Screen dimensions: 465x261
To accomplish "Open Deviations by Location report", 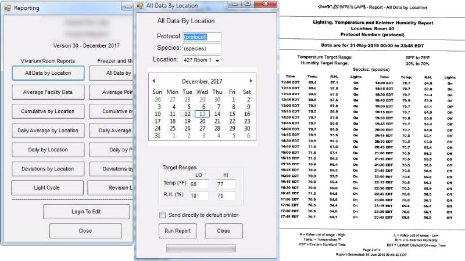I will click(x=48, y=169).
